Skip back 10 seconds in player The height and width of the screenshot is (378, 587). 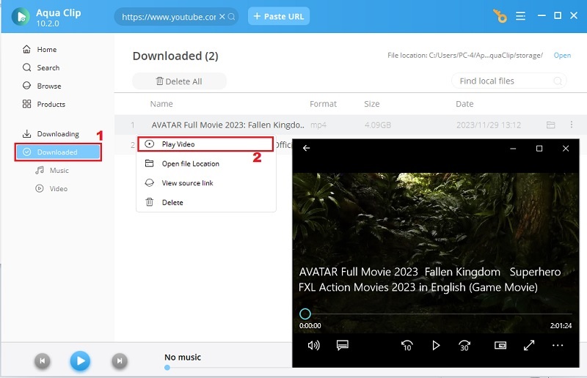pyautogui.click(x=407, y=346)
